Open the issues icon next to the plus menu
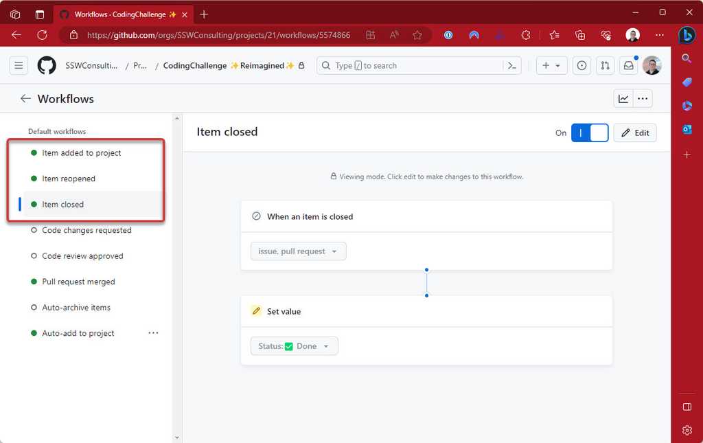The height and width of the screenshot is (443, 703). (x=581, y=65)
